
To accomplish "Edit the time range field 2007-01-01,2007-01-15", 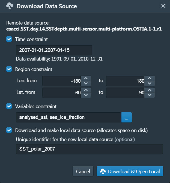I will point(54,50).
